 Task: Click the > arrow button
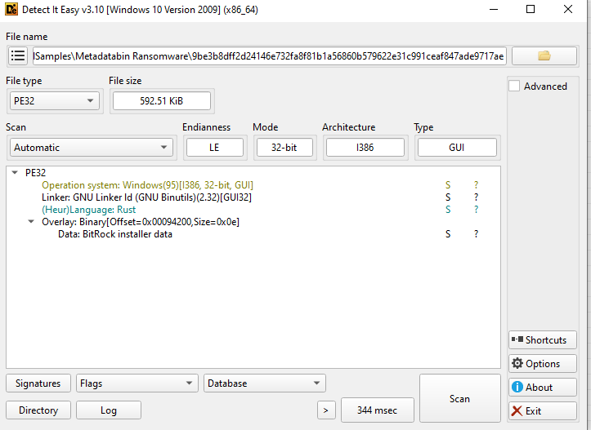pyautogui.click(x=326, y=410)
